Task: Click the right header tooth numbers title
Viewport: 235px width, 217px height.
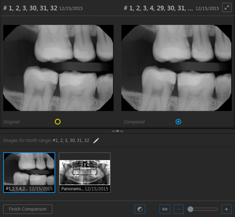Action: (158, 8)
